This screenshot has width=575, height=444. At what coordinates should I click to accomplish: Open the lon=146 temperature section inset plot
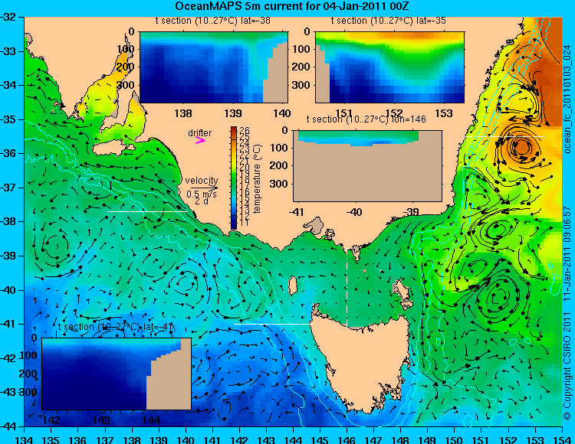point(367,166)
